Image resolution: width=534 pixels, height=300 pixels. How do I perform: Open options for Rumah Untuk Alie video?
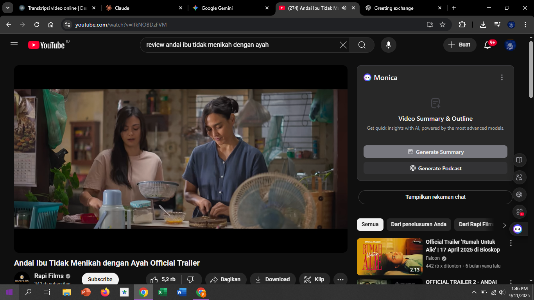pyautogui.click(x=511, y=243)
